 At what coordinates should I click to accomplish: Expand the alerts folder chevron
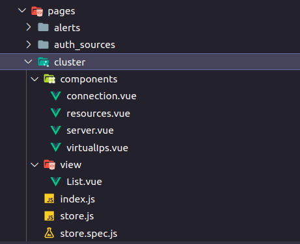[x=29, y=27]
